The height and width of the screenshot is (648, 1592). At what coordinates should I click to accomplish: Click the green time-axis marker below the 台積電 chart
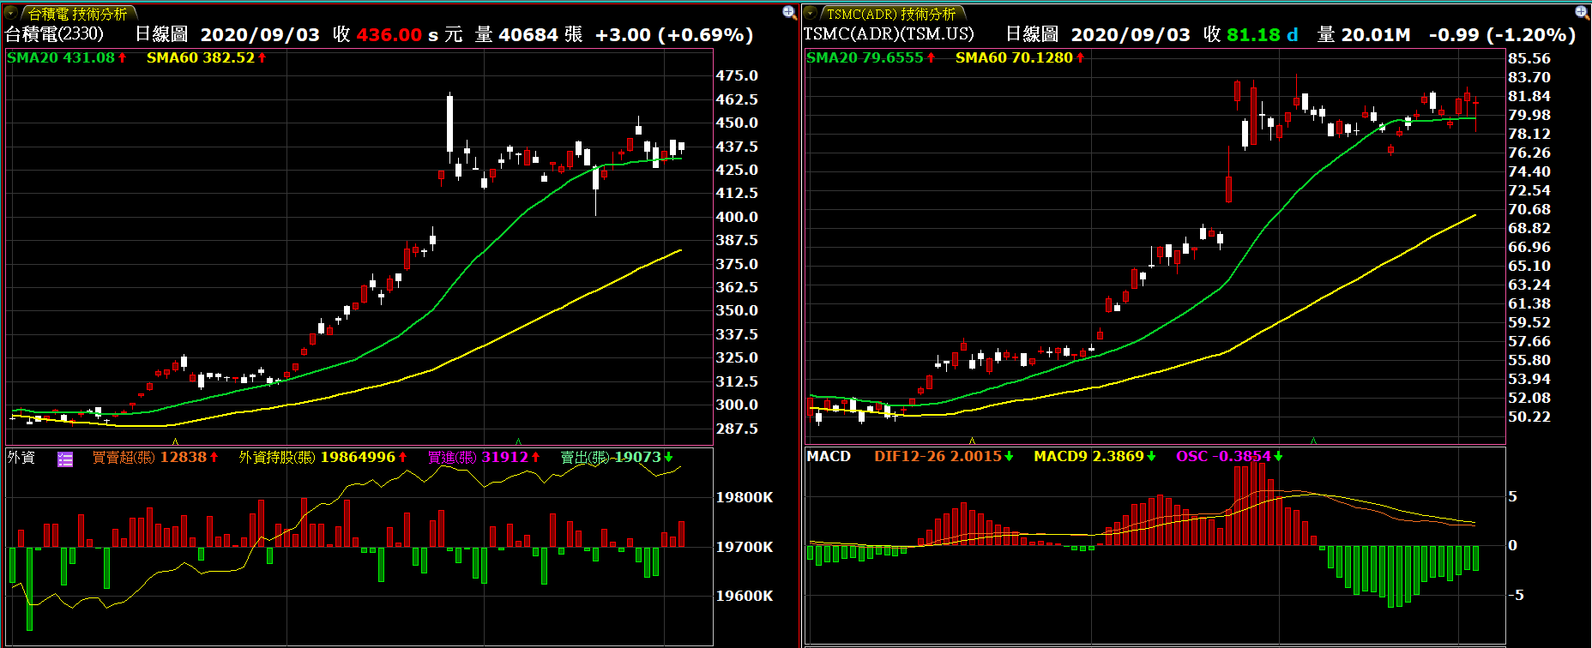(x=518, y=441)
